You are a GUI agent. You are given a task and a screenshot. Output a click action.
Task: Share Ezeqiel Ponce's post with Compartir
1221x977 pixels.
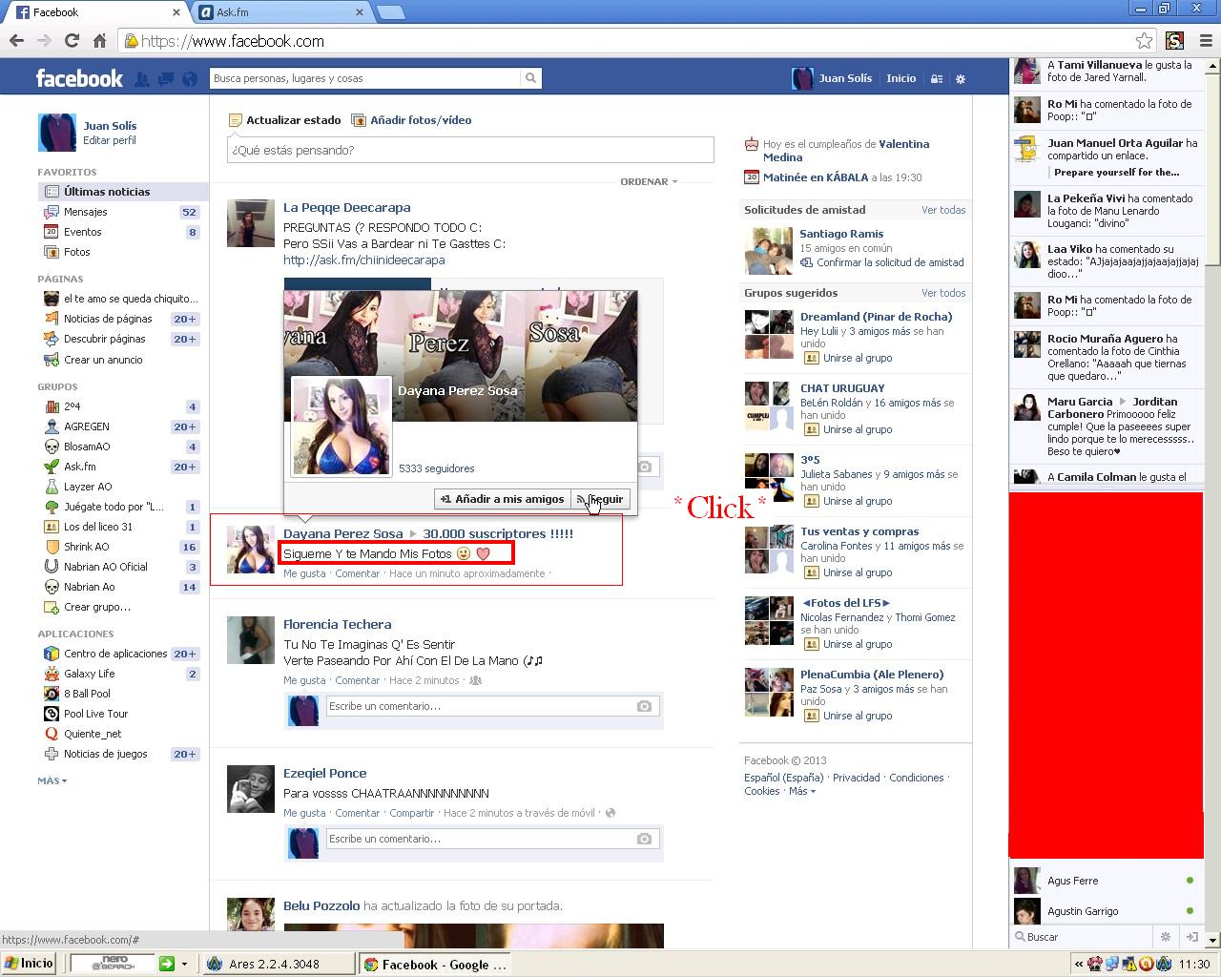412,813
